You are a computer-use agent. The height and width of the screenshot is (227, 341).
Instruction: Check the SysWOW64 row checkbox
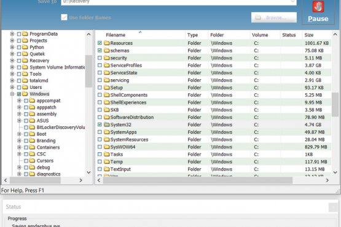(100, 147)
